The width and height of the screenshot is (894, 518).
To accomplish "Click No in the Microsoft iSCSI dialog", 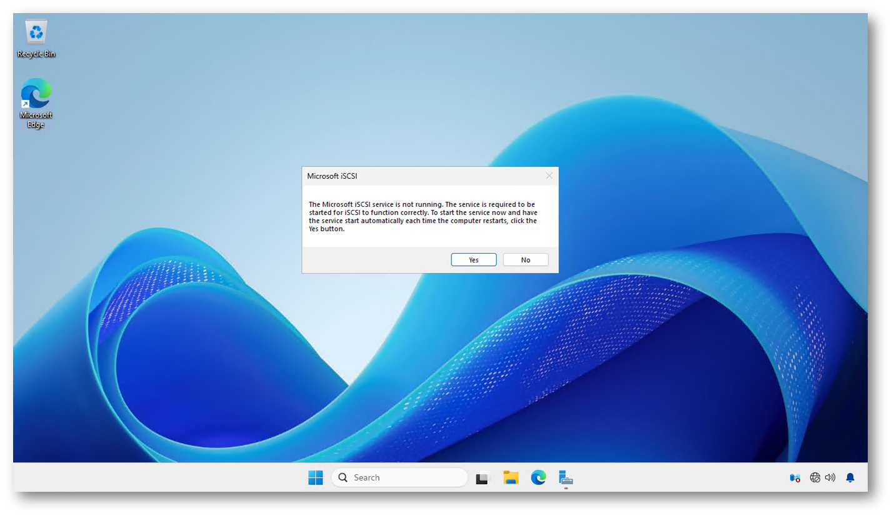I will point(525,260).
